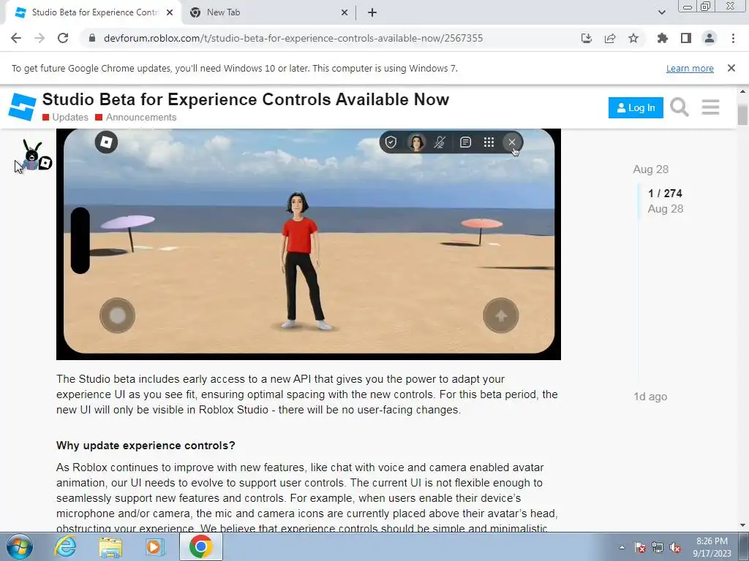Click the X close icon in controls bar
This screenshot has width=749, height=561.
(511, 142)
